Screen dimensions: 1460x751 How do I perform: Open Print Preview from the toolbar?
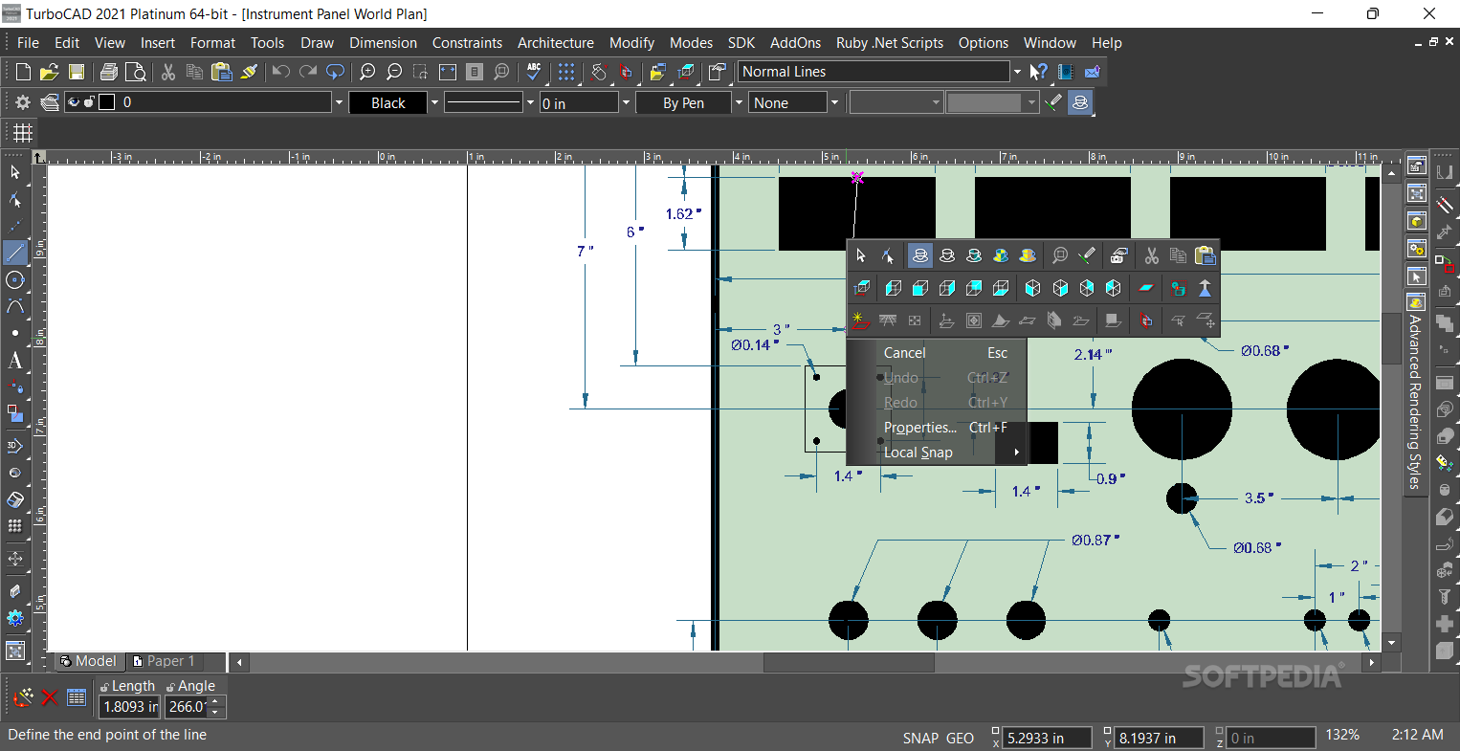pos(136,72)
